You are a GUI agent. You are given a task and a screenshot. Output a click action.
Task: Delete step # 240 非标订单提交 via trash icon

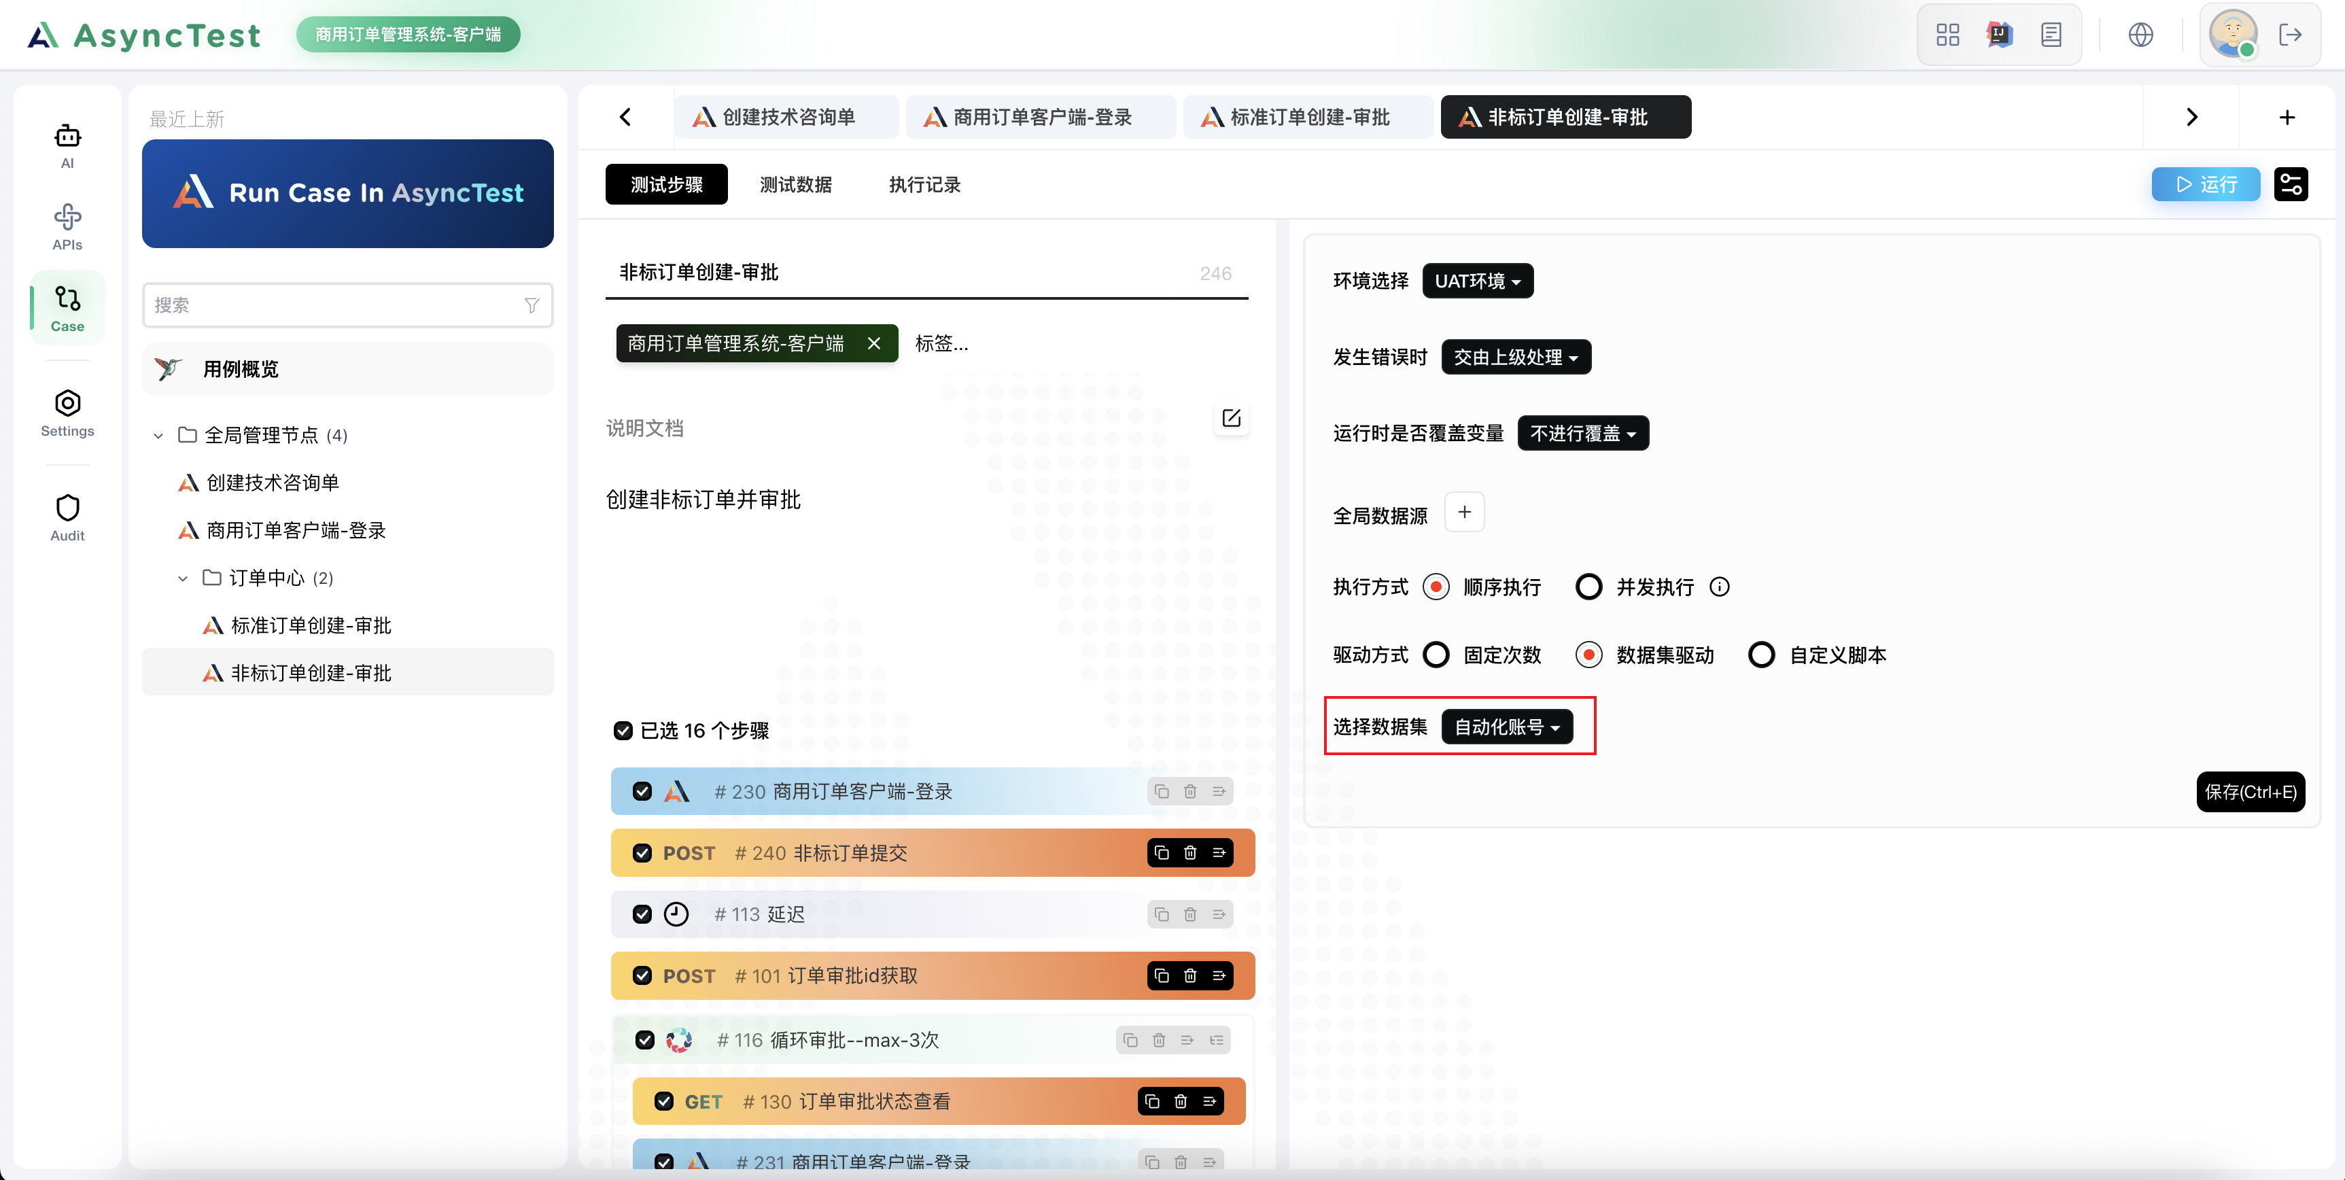1189,853
